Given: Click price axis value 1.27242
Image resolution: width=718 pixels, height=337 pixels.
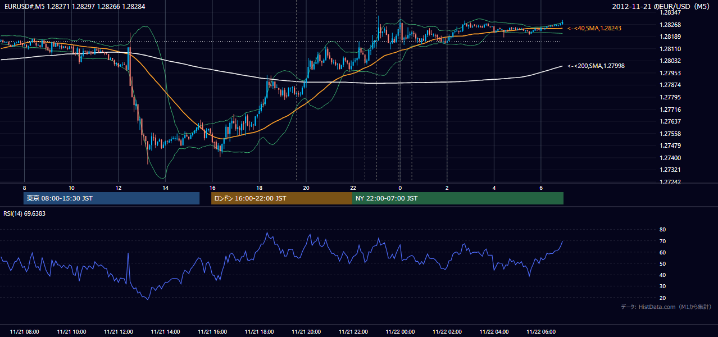Looking at the screenshot, I should pos(670,182).
